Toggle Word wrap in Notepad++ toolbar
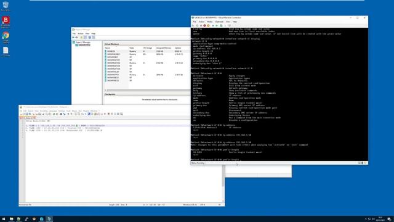This screenshot has height=222, width=394. click(82, 114)
